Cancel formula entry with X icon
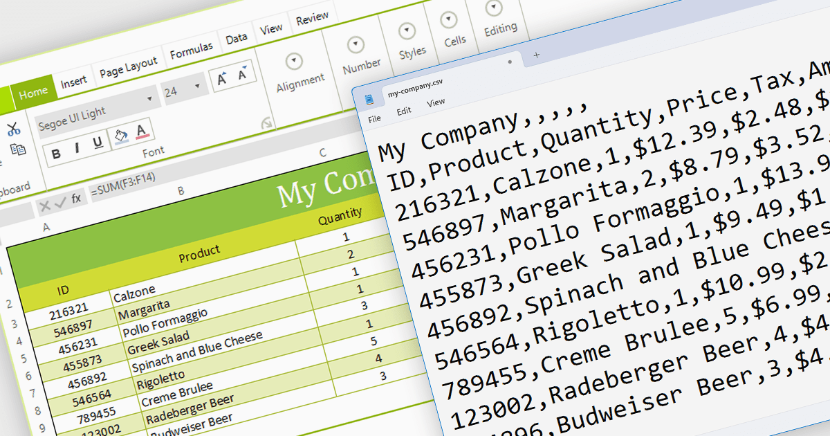 (x=44, y=206)
